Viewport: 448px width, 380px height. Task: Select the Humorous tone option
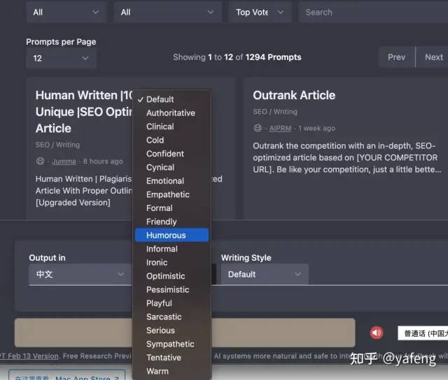point(166,235)
